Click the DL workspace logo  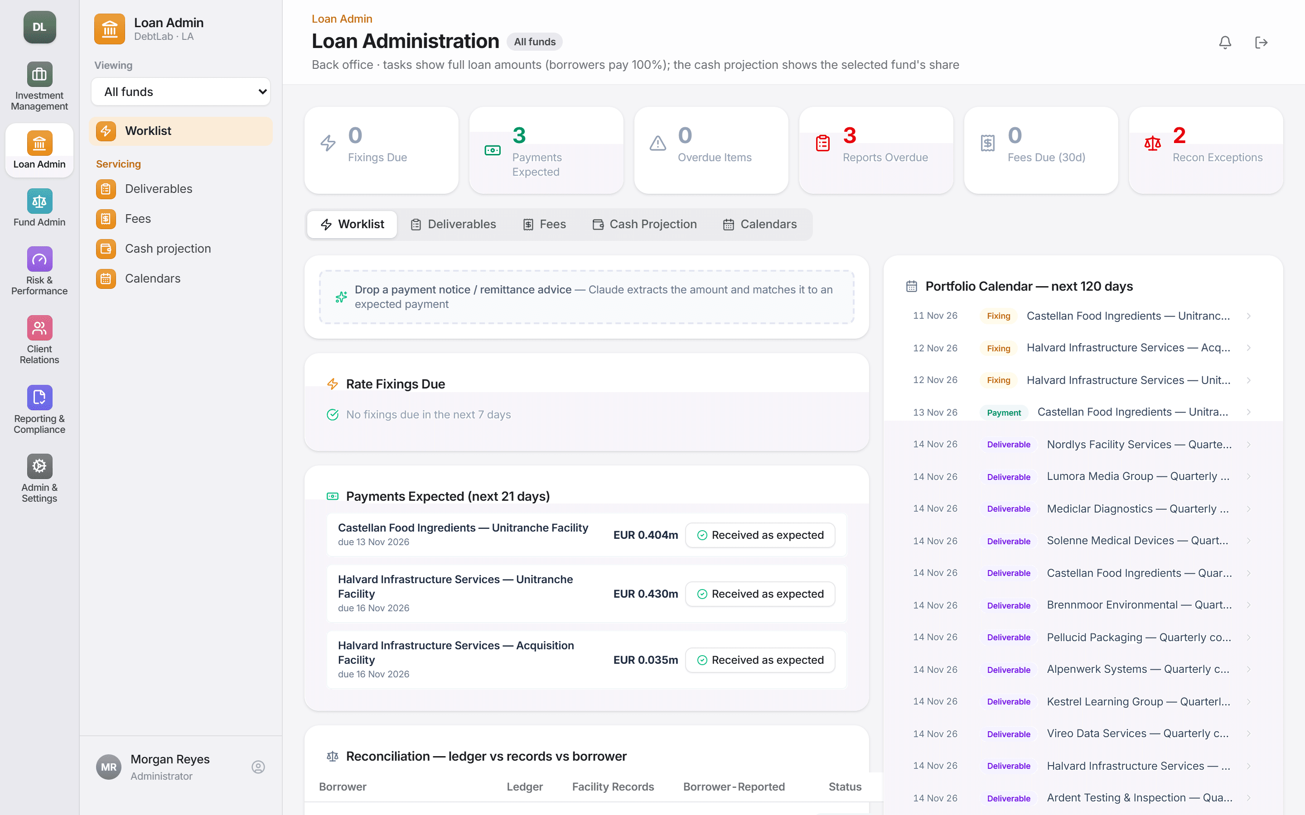(x=39, y=27)
